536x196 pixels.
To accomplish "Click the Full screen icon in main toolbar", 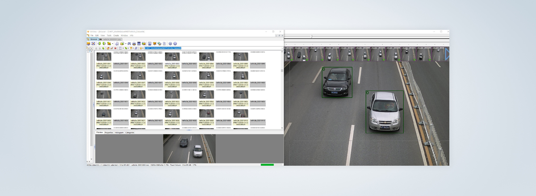I will [x=93, y=44].
